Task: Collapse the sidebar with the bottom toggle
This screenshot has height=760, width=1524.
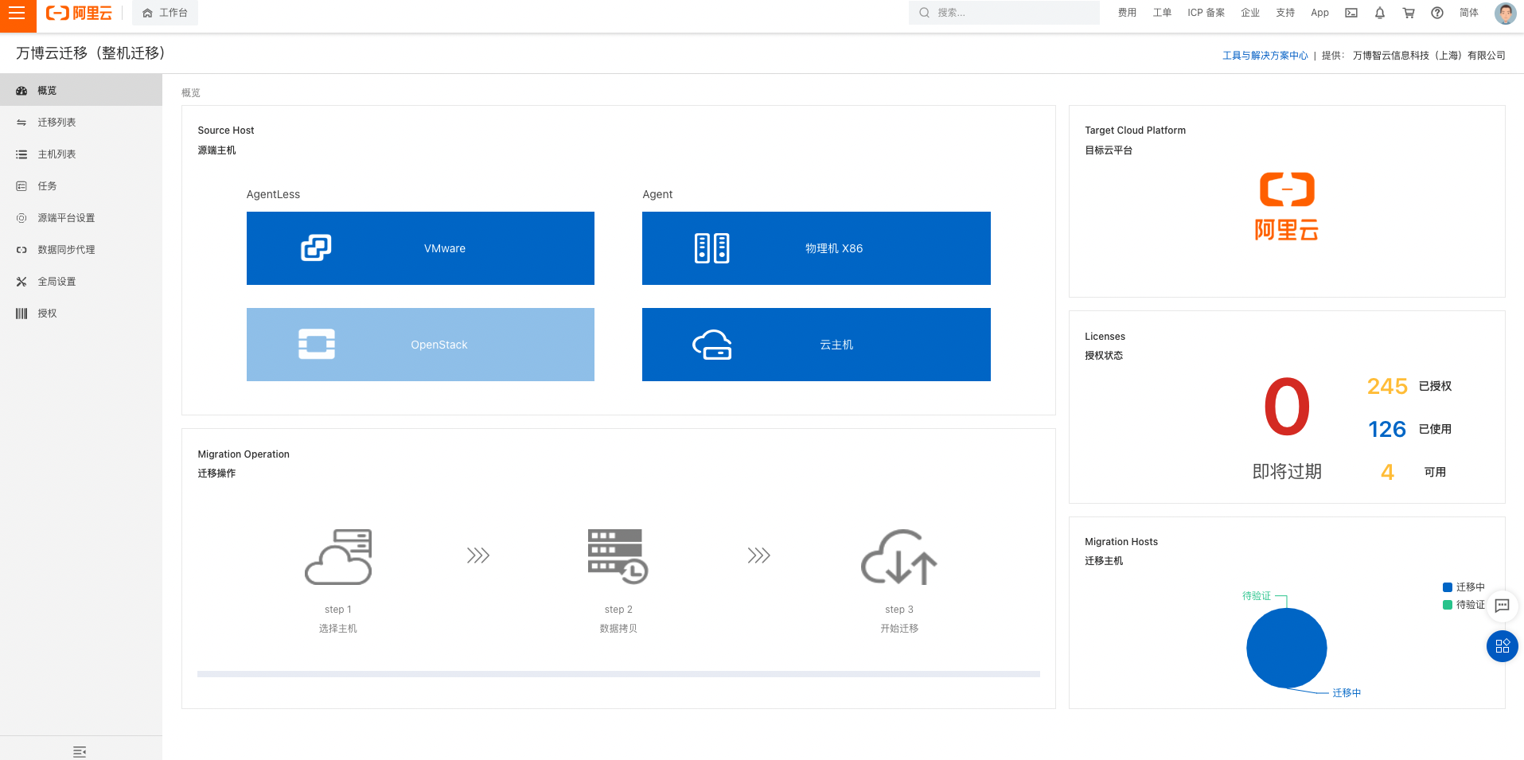Action: 80,751
